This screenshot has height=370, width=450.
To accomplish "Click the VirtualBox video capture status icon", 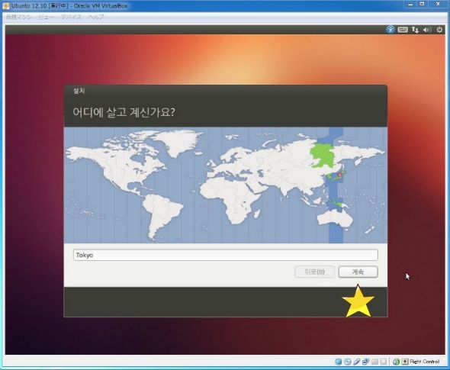I will click(x=384, y=362).
